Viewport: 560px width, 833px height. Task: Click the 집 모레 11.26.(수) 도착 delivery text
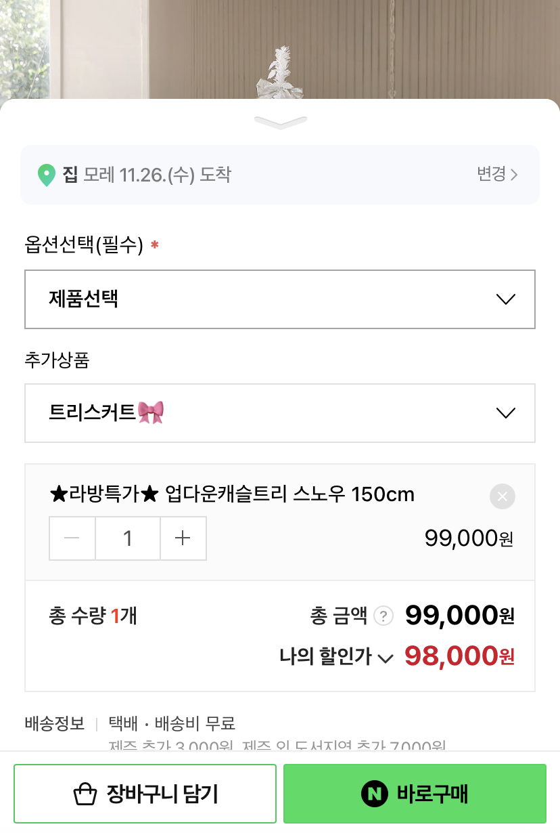click(147, 175)
